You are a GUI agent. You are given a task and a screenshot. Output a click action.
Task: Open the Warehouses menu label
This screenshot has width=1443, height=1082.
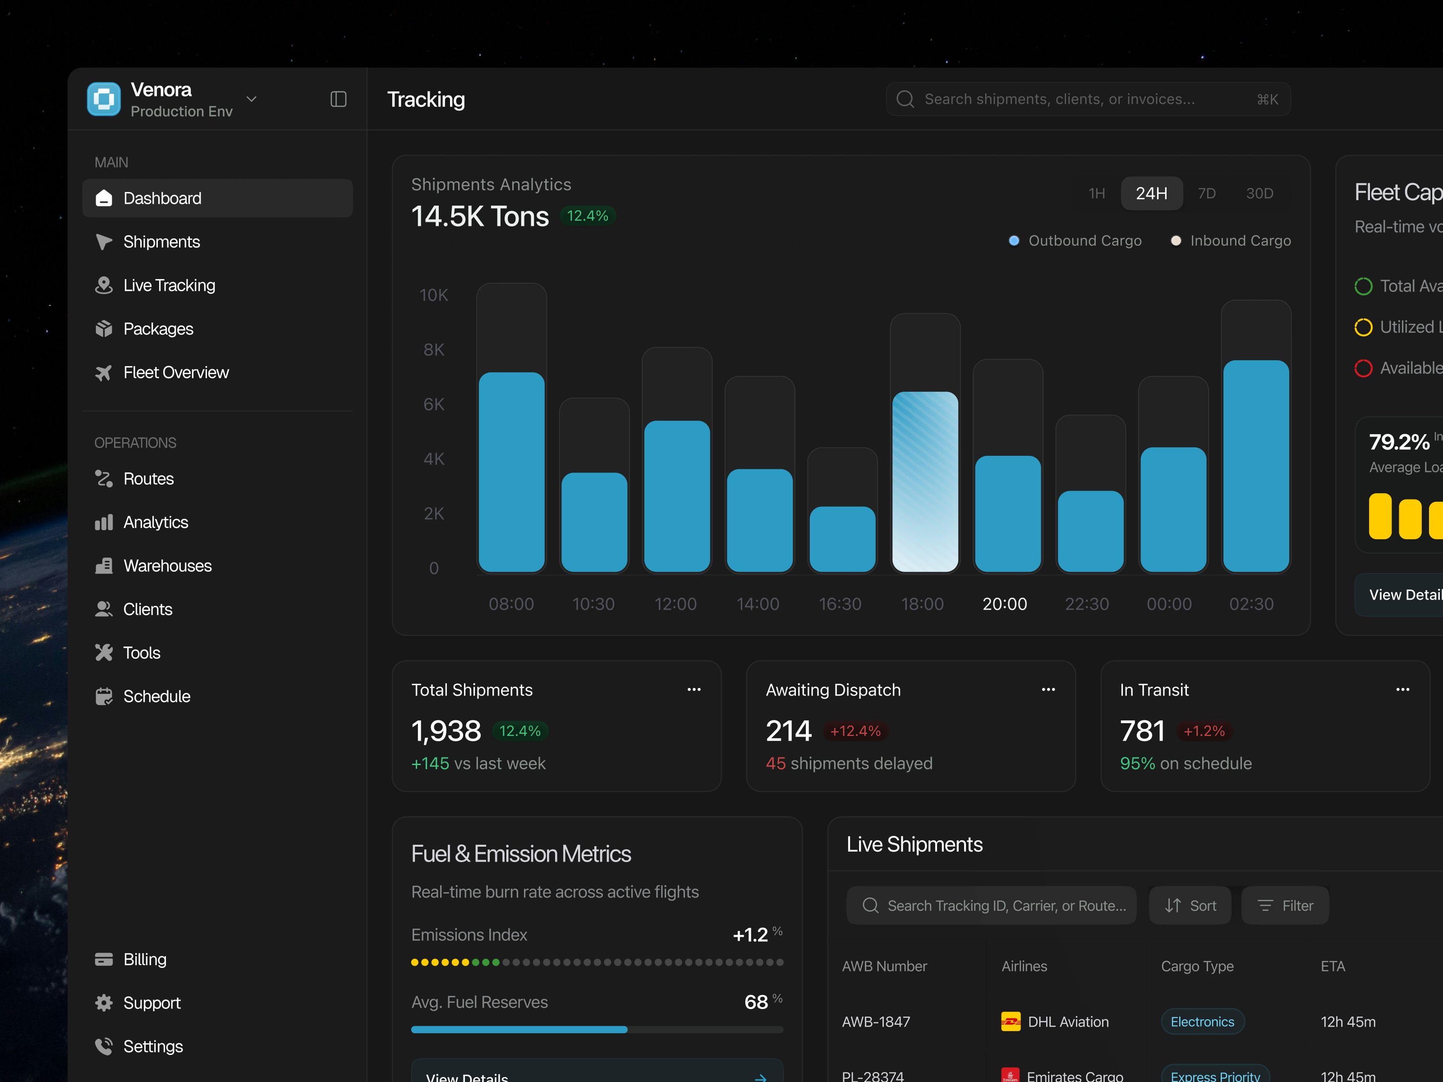pyautogui.click(x=168, y=566)
